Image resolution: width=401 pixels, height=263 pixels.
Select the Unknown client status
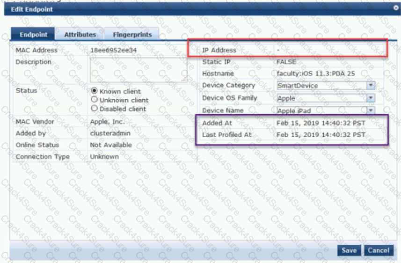(x=94, y=100)
